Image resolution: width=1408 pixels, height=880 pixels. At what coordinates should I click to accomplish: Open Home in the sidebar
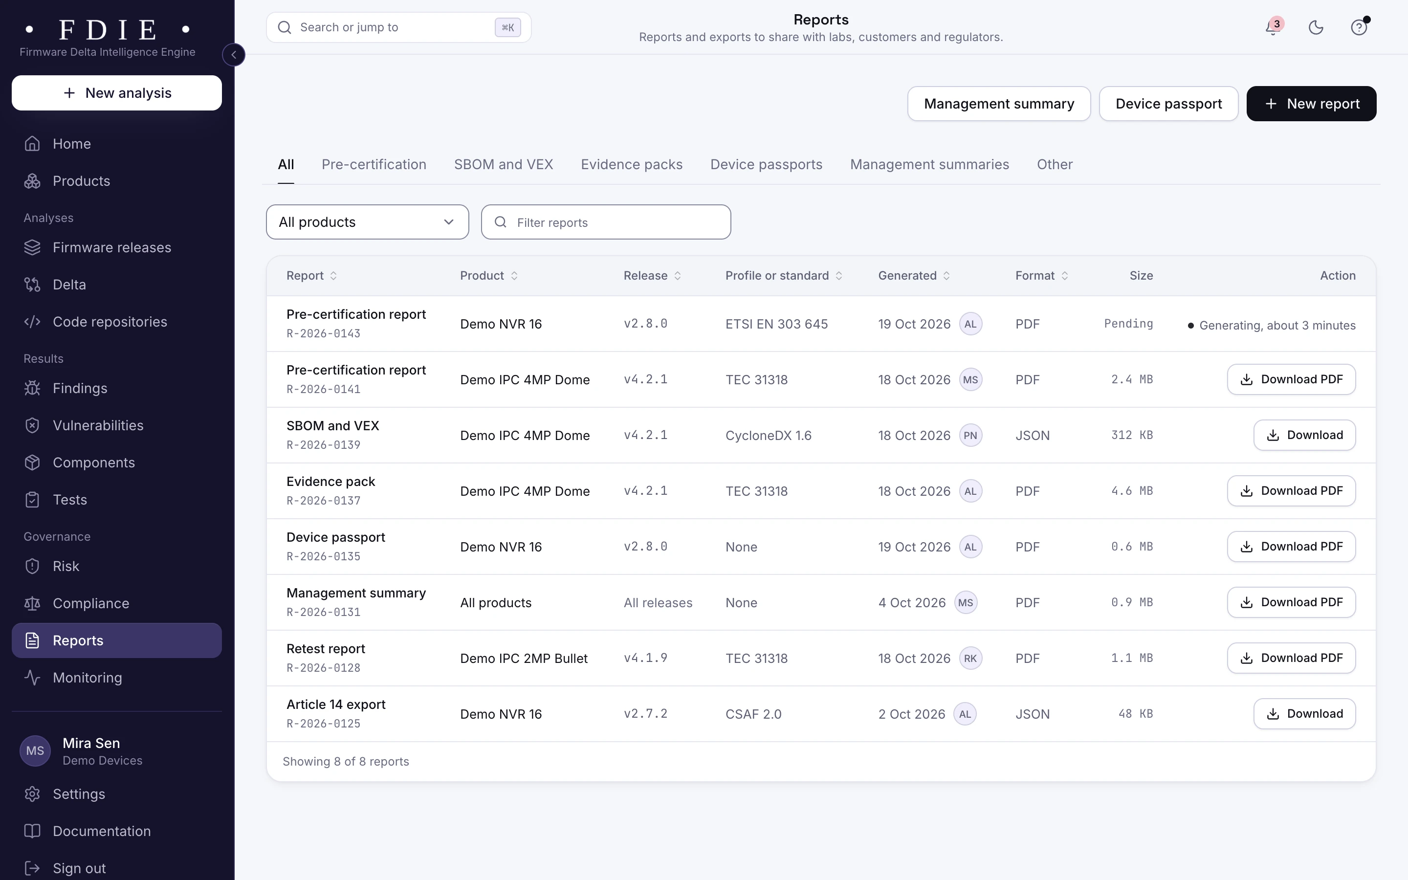coord(116,144)
